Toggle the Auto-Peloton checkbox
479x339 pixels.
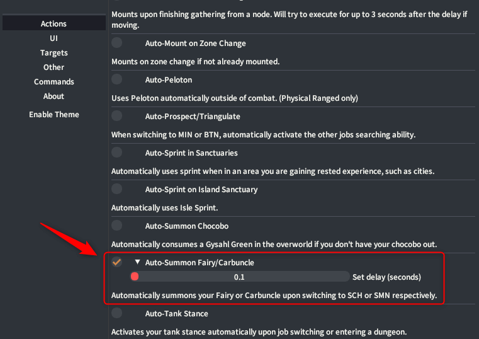tap(117, 79)
